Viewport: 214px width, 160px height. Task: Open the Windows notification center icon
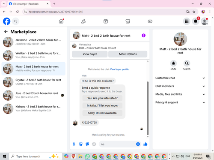click(x=208, y=157)
